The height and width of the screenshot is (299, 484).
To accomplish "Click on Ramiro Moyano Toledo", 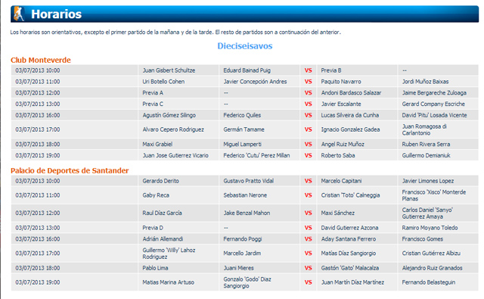I will (430, 228).
